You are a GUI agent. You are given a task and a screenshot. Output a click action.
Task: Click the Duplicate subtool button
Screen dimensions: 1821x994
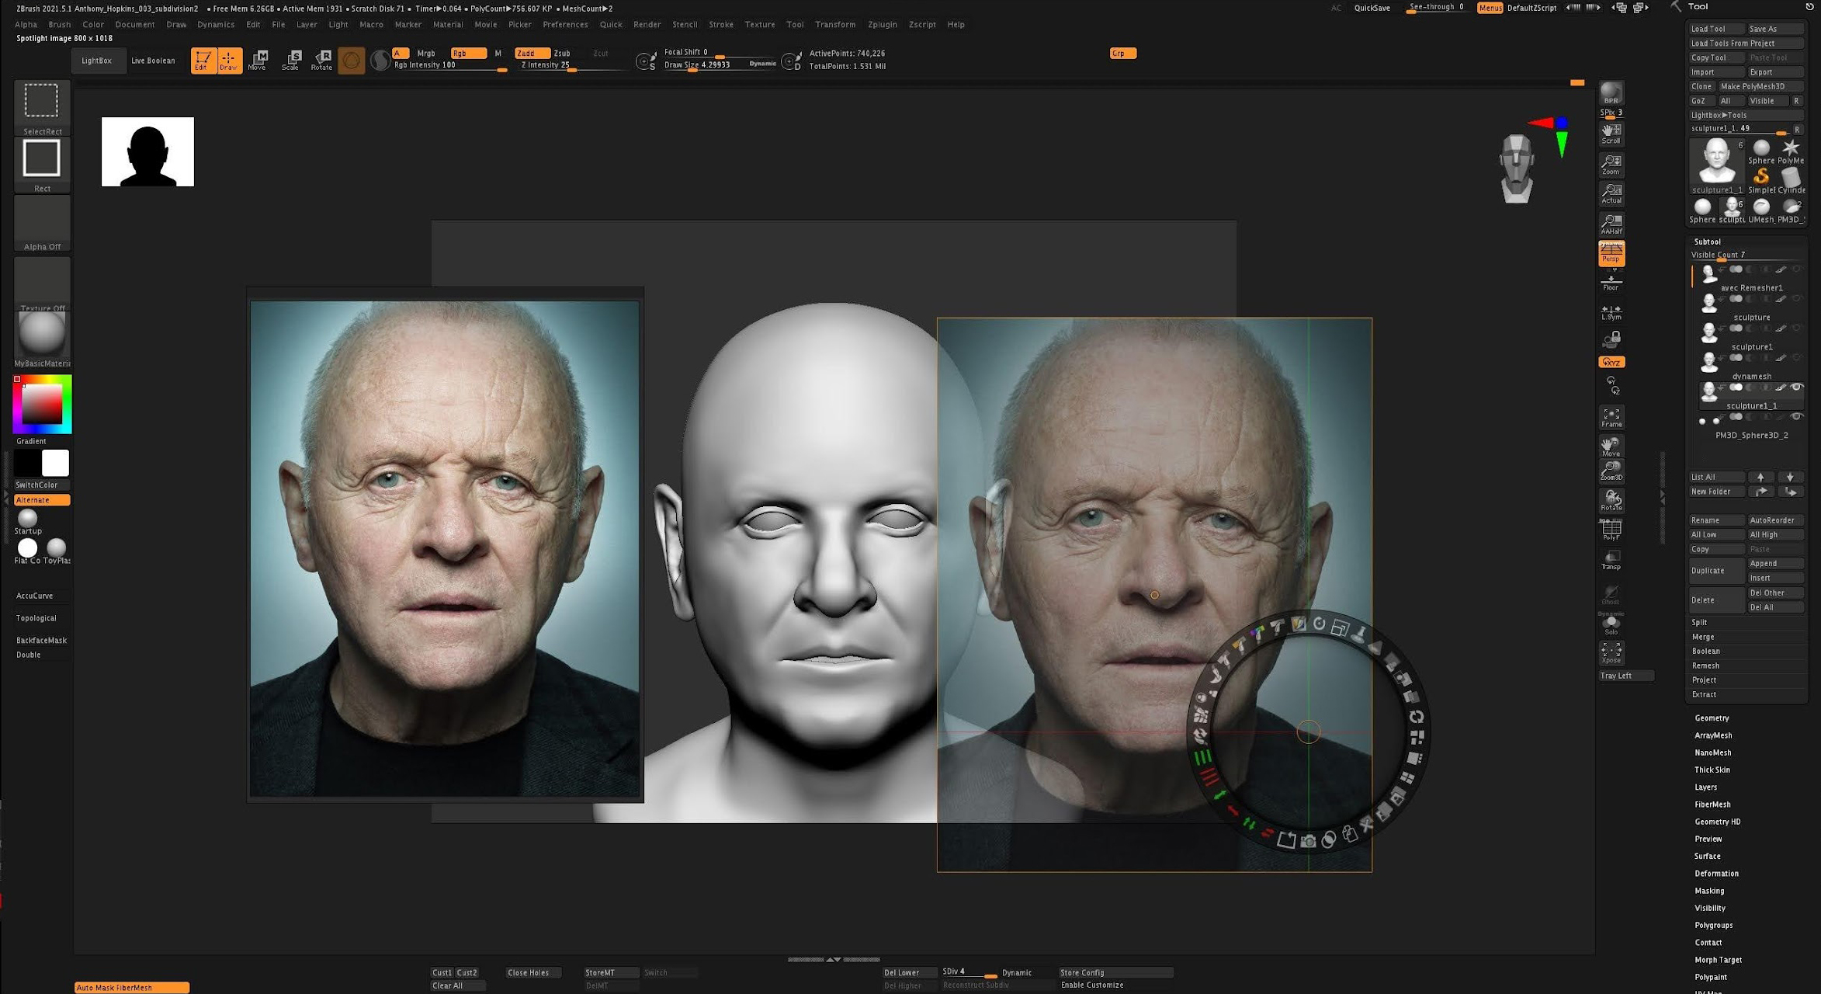click(x=1716, y=571)
